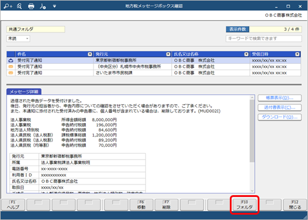This screenshot has width=308, height=220.
Task: Click the keyword search input field
Action: (x=264, y=38)
